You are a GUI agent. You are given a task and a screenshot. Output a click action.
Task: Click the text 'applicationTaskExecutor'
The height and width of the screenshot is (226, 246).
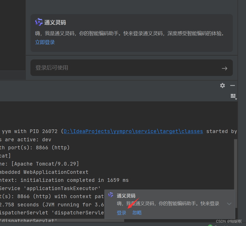coord(62,188)
